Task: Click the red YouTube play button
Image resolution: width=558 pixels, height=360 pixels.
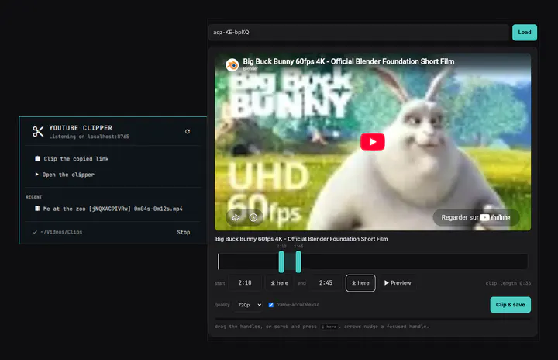Action: pyautogui.click(x=373, y=142)
